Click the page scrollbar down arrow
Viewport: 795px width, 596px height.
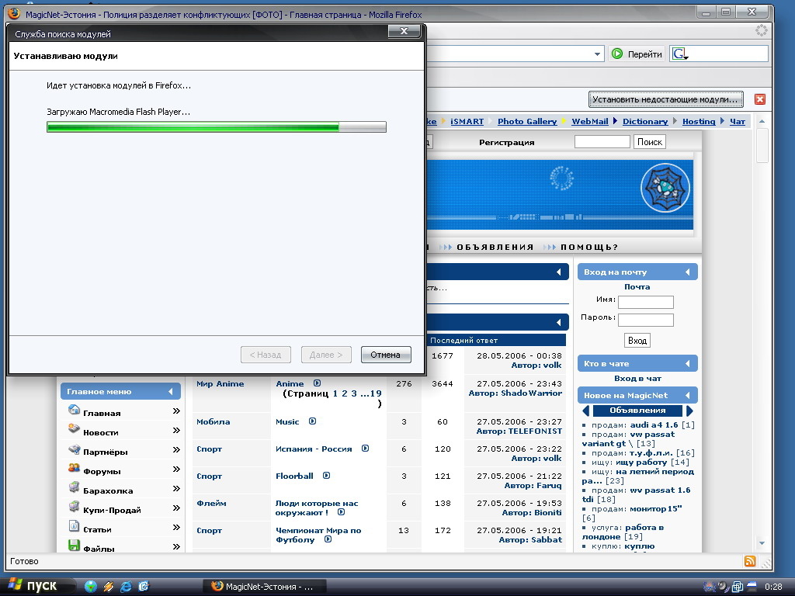[762, 543]
